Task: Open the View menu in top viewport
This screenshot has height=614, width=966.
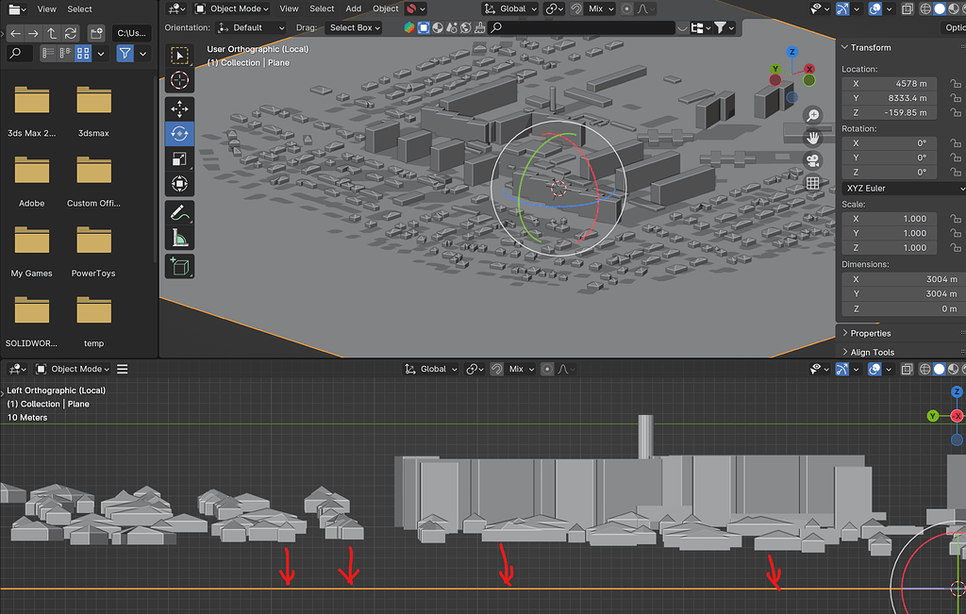Action: (x=289, y=8)
